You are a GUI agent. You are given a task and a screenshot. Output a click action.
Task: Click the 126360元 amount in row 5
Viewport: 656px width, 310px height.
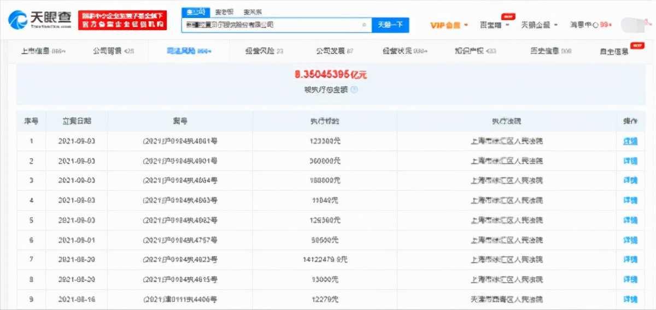pyautogui.click(x=324, y=220)
